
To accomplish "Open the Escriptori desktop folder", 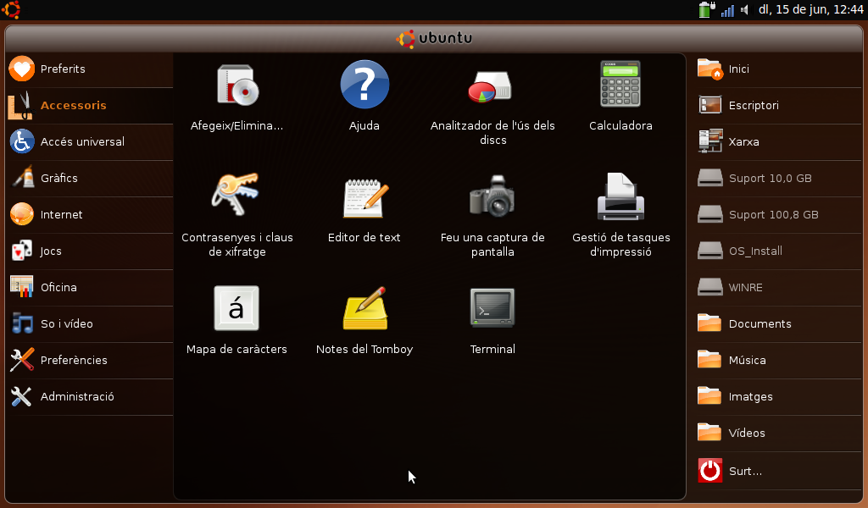I will click(779, 106).
